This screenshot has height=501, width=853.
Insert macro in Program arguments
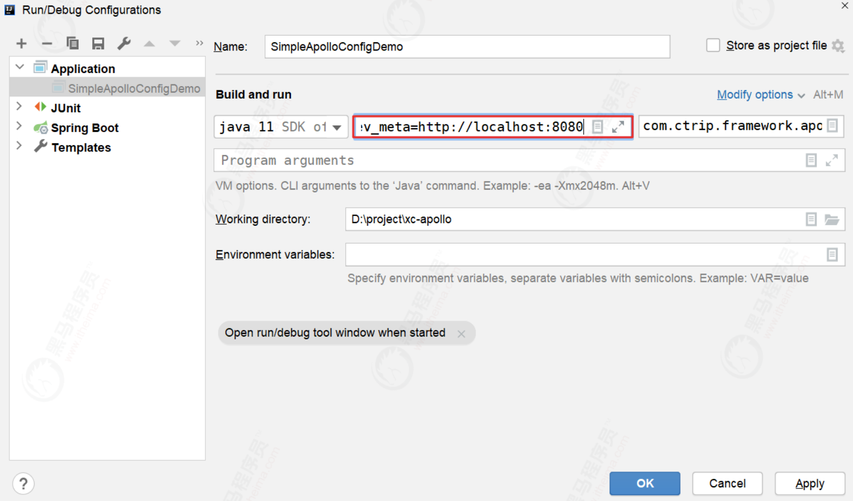tap(811, 160)
